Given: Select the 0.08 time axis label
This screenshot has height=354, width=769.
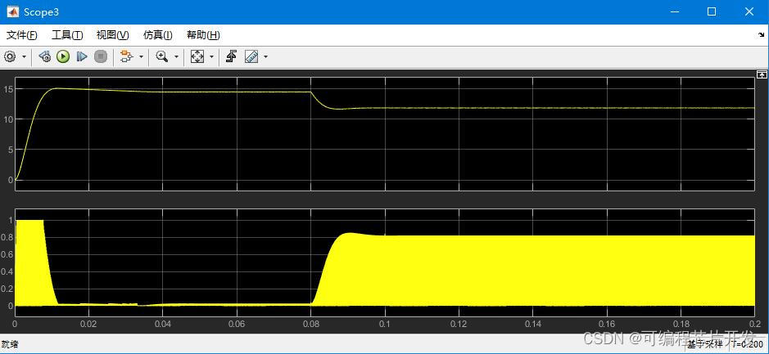Looking at the screenshot, I should click(x=311, y=324).
